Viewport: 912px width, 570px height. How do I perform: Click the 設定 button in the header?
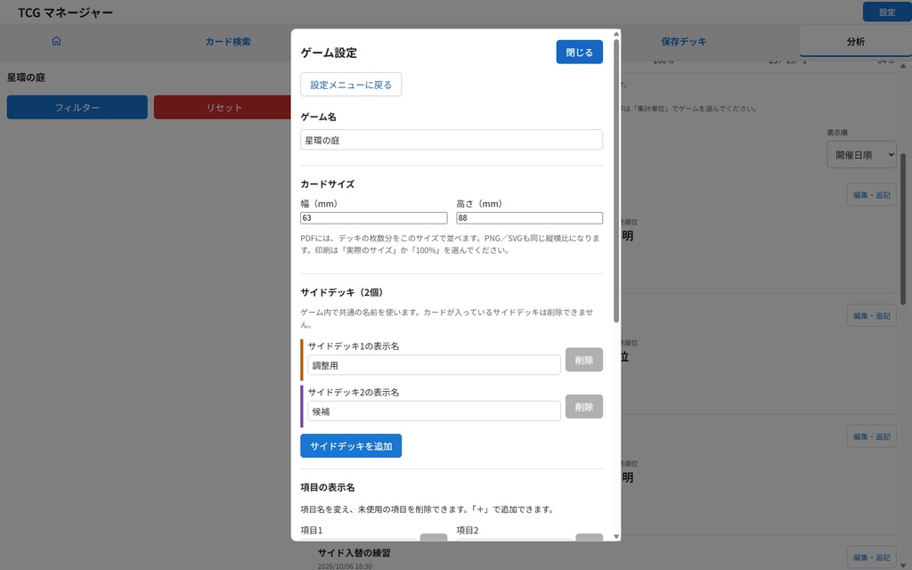(886, 12)
